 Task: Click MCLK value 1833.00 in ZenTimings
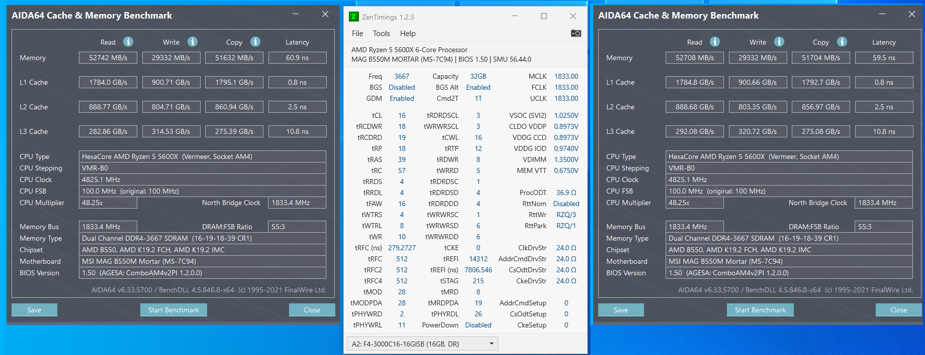(x=566, y=76)
